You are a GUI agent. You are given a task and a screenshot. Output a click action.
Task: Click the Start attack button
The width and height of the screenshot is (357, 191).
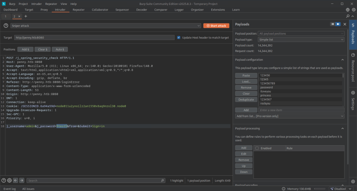click(x=216, y=25)
